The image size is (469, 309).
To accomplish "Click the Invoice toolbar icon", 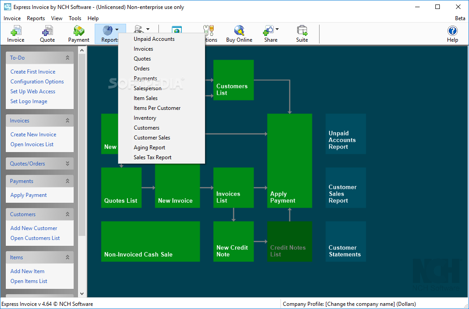I will [x=16, y=31].
